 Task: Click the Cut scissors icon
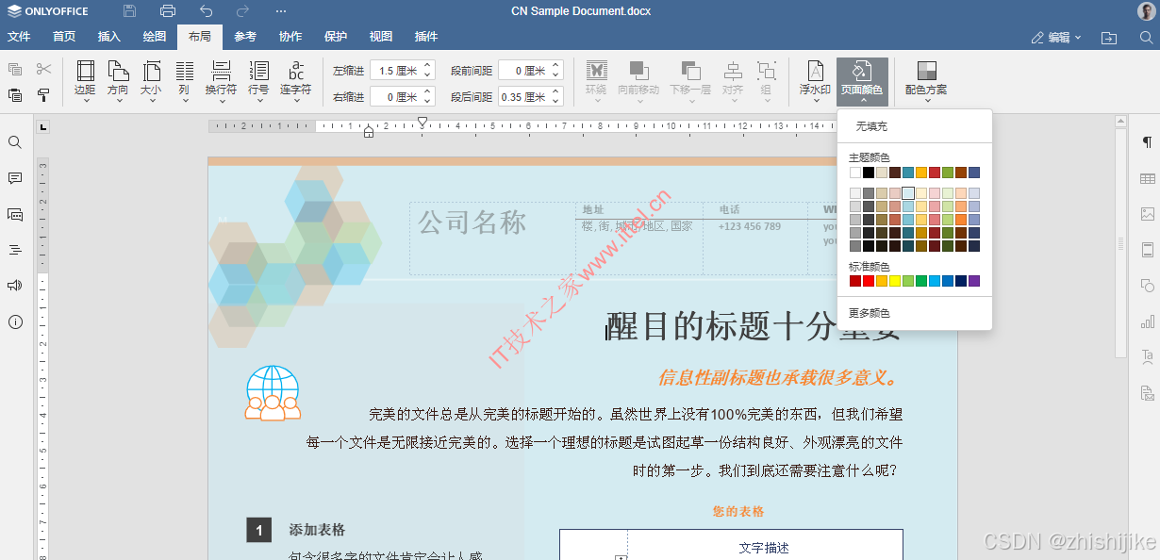[x=43, y=69]
